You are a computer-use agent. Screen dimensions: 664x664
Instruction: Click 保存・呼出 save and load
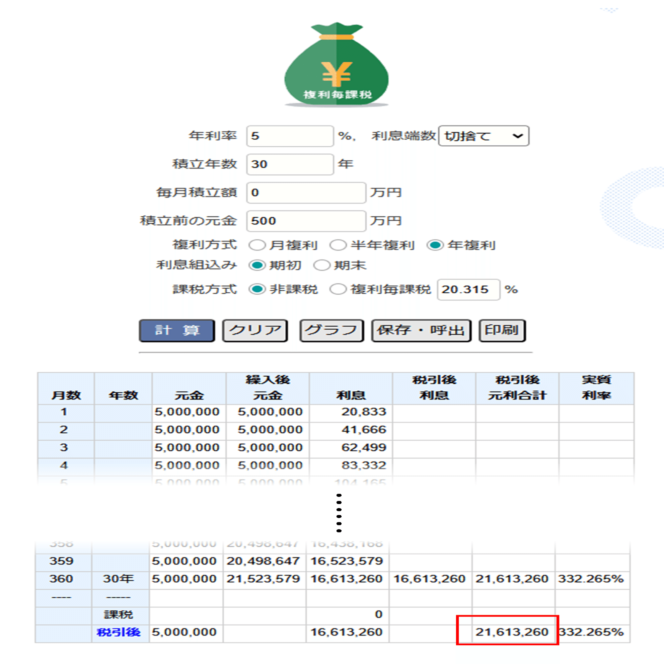tap(421, 330)
